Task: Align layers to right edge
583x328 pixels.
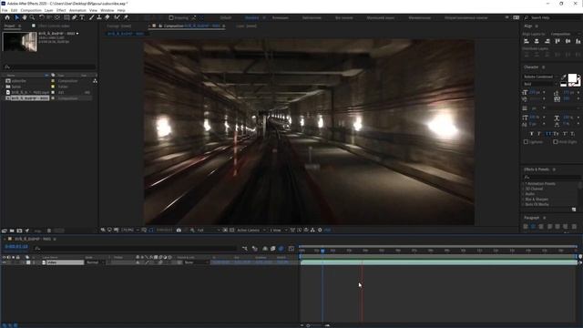Action: point(547,41)
